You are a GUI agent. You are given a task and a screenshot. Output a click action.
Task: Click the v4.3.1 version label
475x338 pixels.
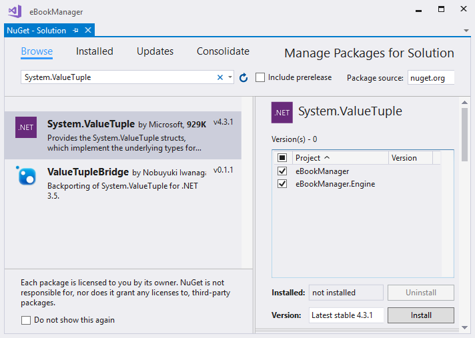[x=223, y=122]
